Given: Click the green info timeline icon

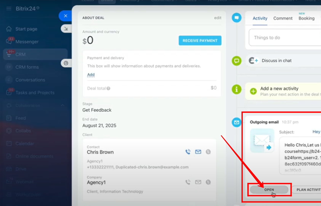Looking at the screenshot, I should (237, 89).
